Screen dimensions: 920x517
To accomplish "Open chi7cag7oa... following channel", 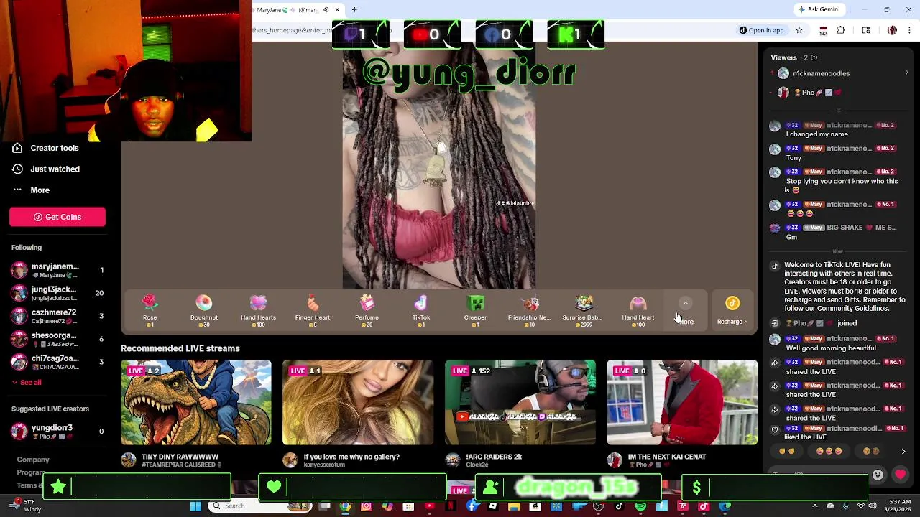I will pos(57,362).
